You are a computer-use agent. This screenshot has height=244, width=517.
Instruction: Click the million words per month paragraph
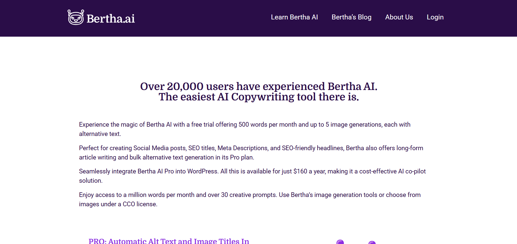(x=249, y=195)
